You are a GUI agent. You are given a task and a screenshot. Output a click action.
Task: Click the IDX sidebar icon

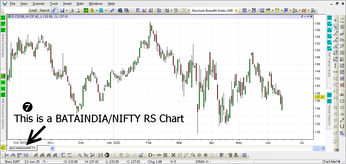point(3,82)
